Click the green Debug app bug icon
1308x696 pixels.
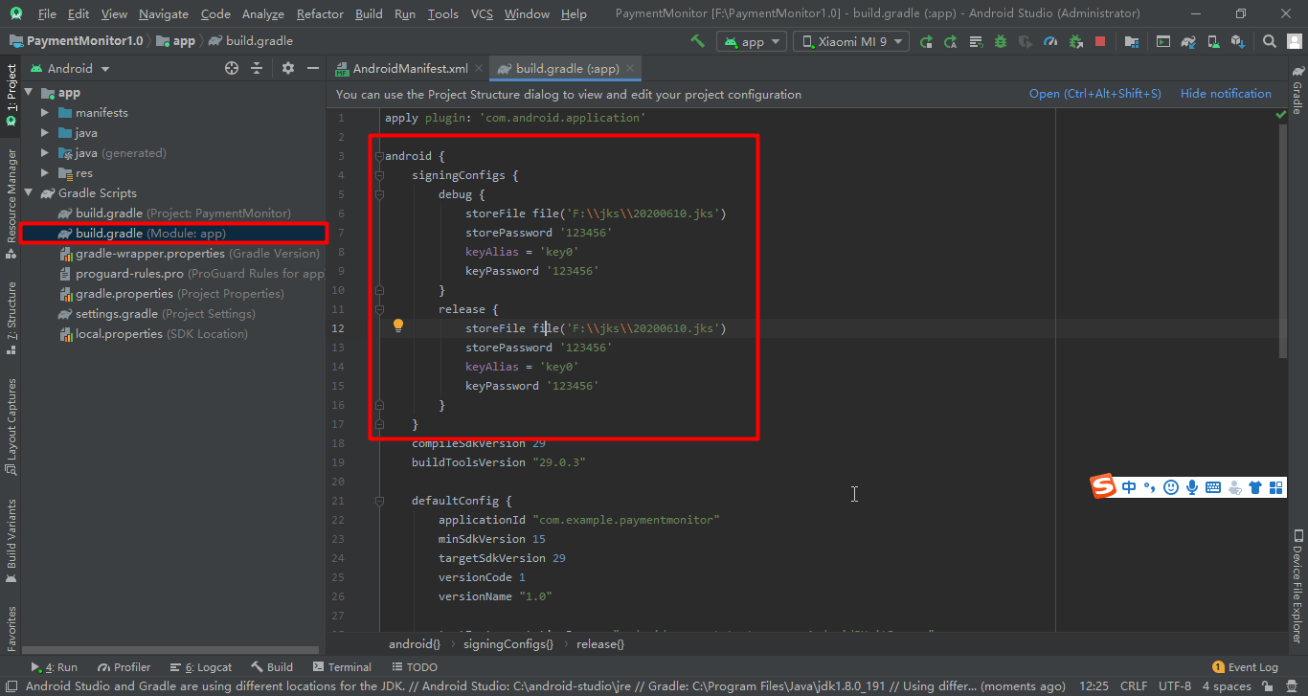(1001, 41)
